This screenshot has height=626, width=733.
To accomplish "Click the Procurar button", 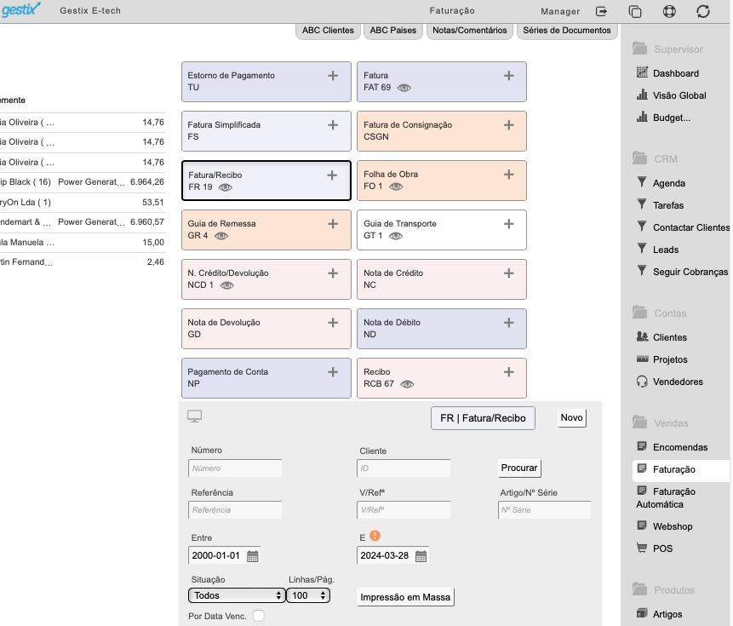I will 519,468.
